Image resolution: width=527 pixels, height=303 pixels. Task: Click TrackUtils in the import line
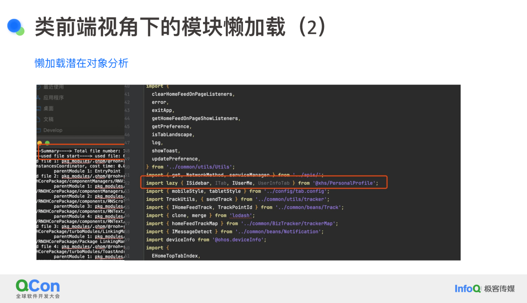pyautogui.click(x=180, y=199)
